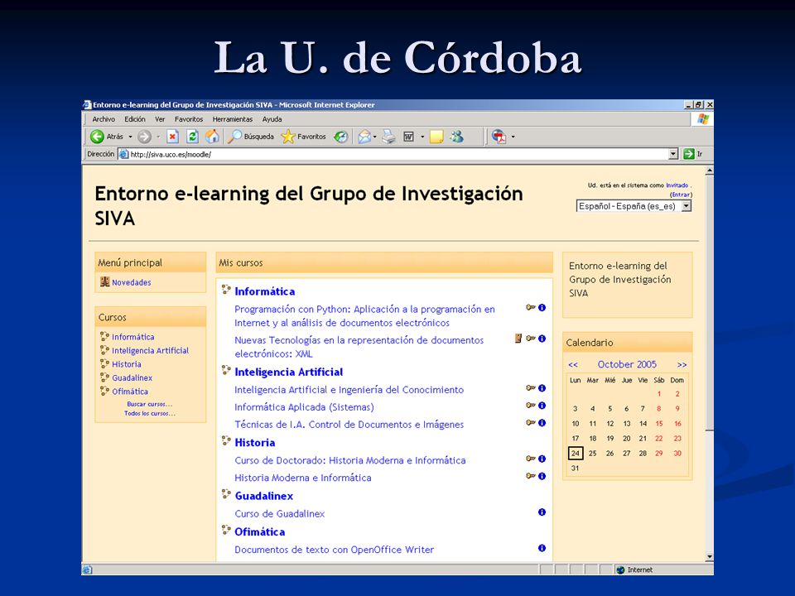Open the Favoritos menu in menu bar
This screenshot has height=596, width=795.
pos(189,119)
